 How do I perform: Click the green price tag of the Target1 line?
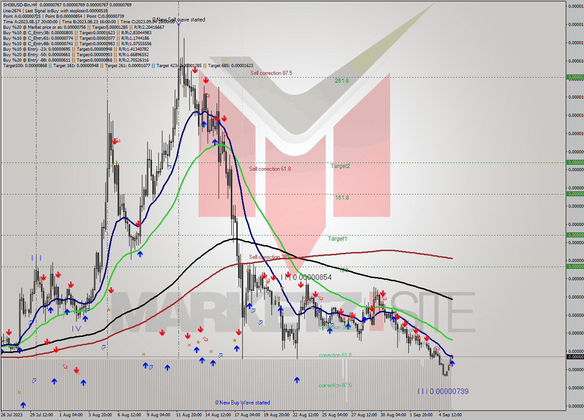[x=575, y=235]
